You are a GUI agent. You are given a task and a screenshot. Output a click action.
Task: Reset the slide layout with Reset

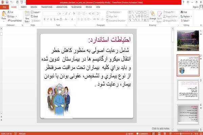(35, 17)
